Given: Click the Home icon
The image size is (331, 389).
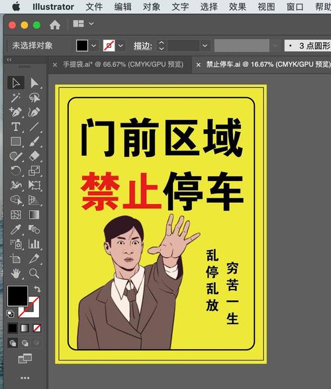Looking at the screenshot, I should pos(55,25).
